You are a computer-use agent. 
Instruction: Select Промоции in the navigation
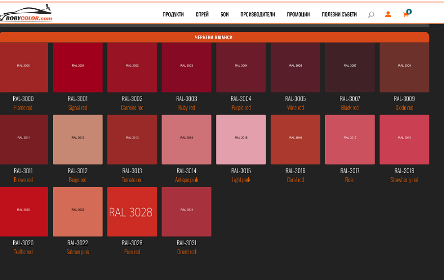298,15
